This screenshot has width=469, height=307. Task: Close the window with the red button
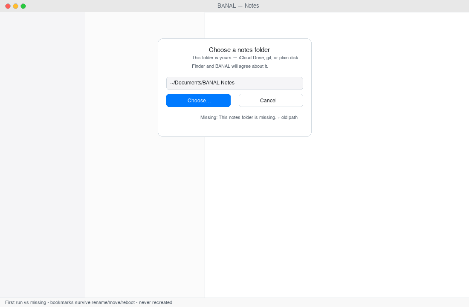tap(8, 6)
